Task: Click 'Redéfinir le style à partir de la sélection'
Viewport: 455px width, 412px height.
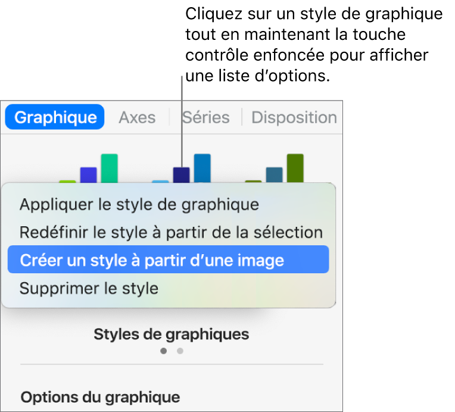Action: coord(171,232)
